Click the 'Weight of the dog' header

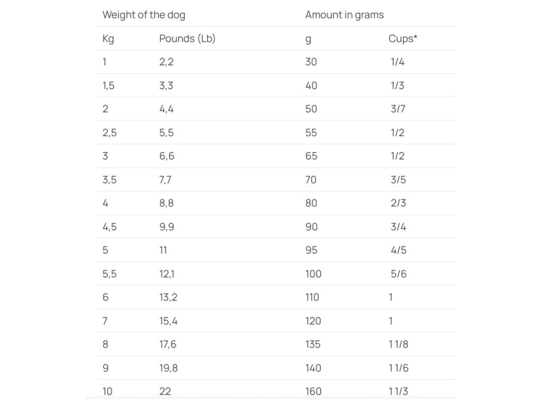144,15
